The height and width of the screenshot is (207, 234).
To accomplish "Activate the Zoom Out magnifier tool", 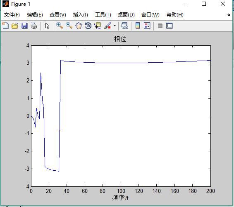I will [x=69, y=26].
